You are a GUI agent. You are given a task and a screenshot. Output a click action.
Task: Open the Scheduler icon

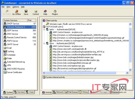[5, 55]
